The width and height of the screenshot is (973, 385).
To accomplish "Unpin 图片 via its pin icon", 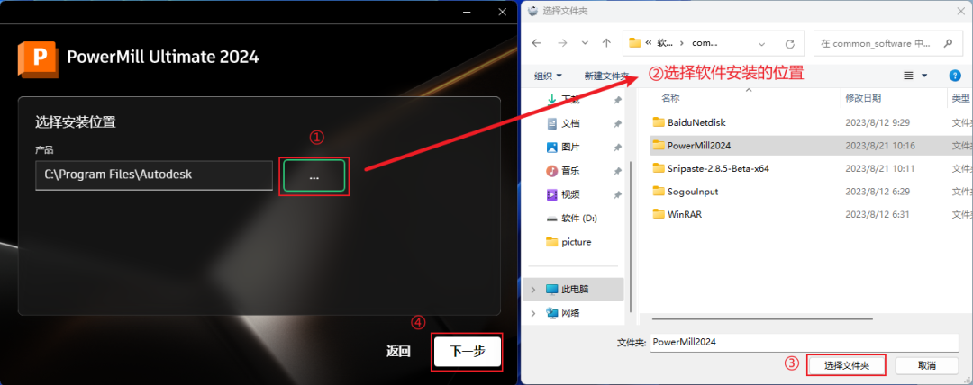I will point(617,148).
